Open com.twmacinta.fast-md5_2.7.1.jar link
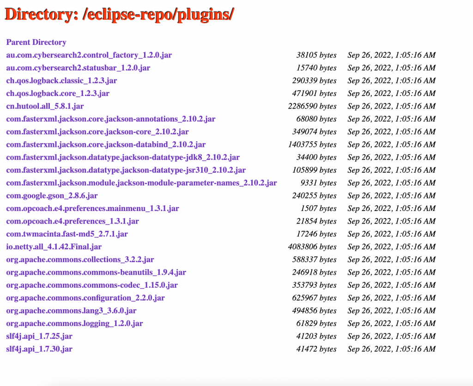The image size is (473, 386). [67, 234]
